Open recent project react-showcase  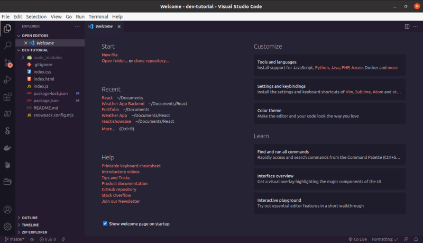(116, 122)
